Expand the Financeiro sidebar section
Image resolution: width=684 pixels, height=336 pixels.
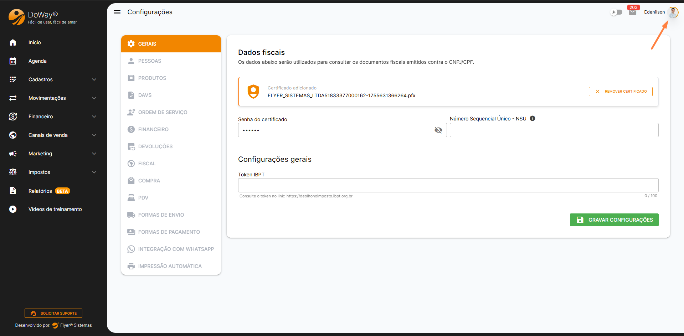tap(94, 117)
